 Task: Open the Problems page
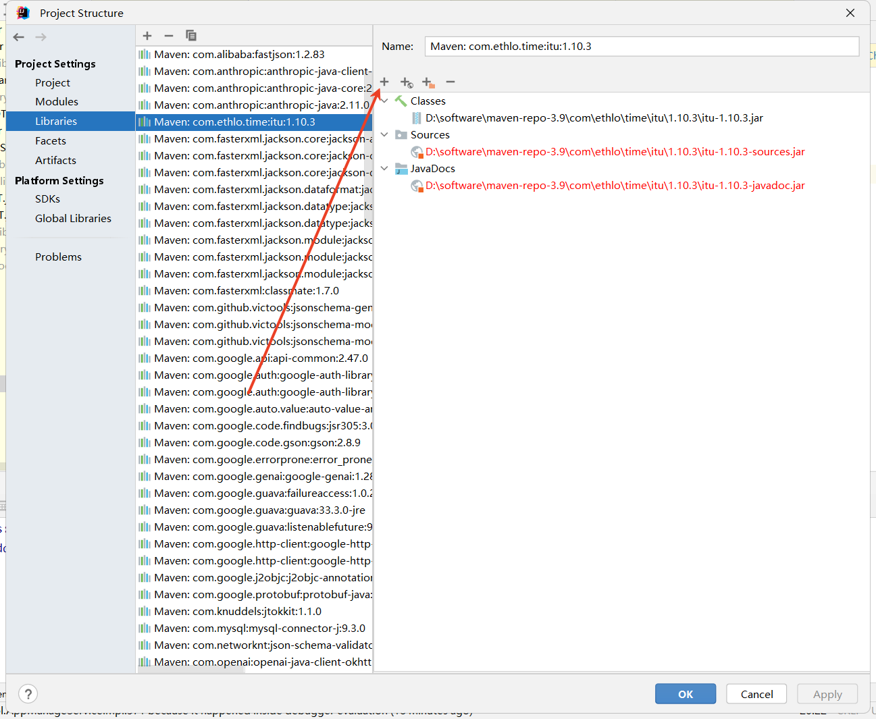point(58,257)
